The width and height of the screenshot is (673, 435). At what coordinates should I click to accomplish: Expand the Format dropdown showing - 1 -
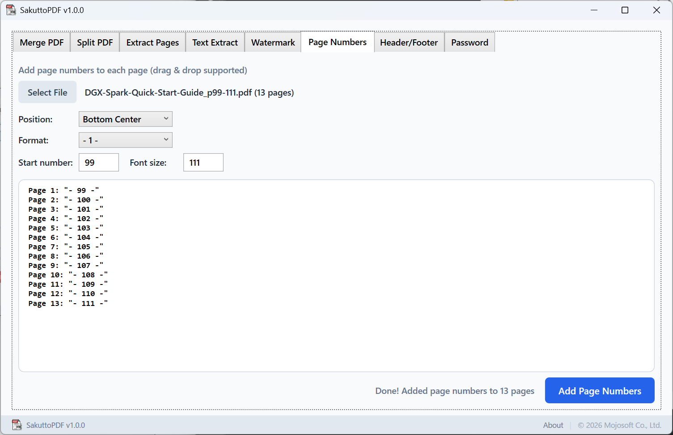(x=125, y=140)
